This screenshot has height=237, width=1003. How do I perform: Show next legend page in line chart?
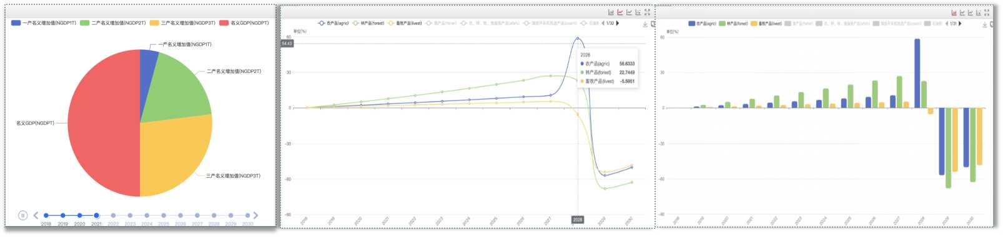coord(618,23)
